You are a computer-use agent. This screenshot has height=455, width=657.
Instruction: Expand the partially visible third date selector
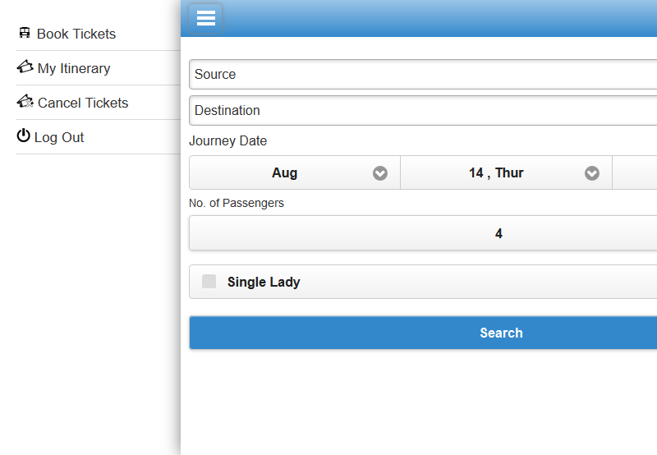click(x=636, y=173)
